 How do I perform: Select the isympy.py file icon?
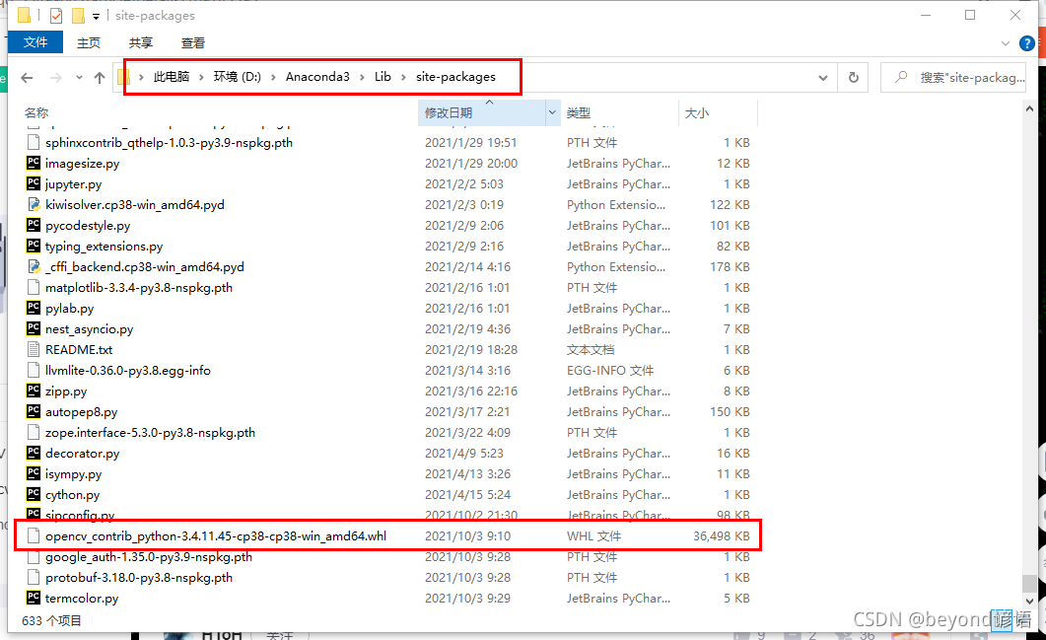(34, 472)
